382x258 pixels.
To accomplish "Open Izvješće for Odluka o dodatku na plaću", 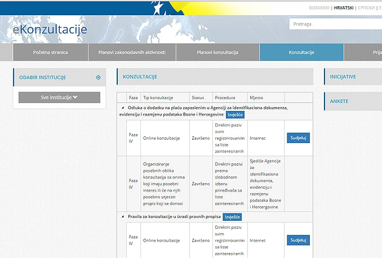I will (x=235, y=115).
